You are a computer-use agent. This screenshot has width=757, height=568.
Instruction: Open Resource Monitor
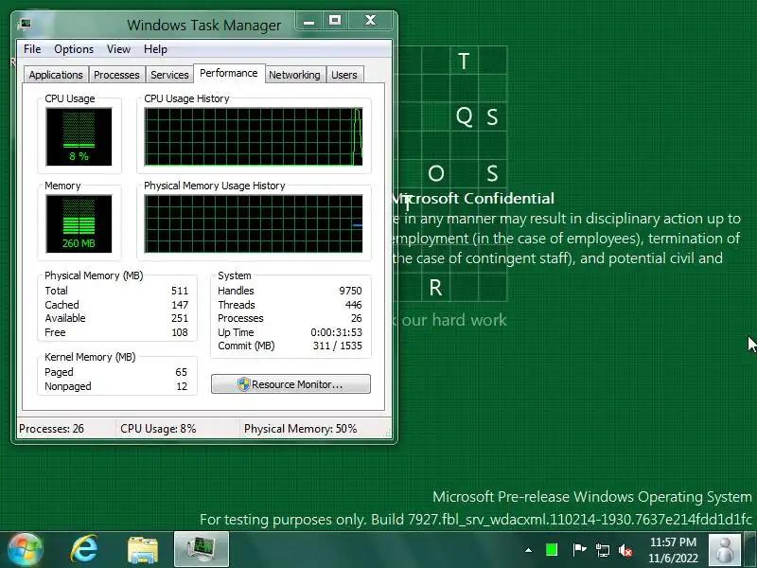coord(290,384)
